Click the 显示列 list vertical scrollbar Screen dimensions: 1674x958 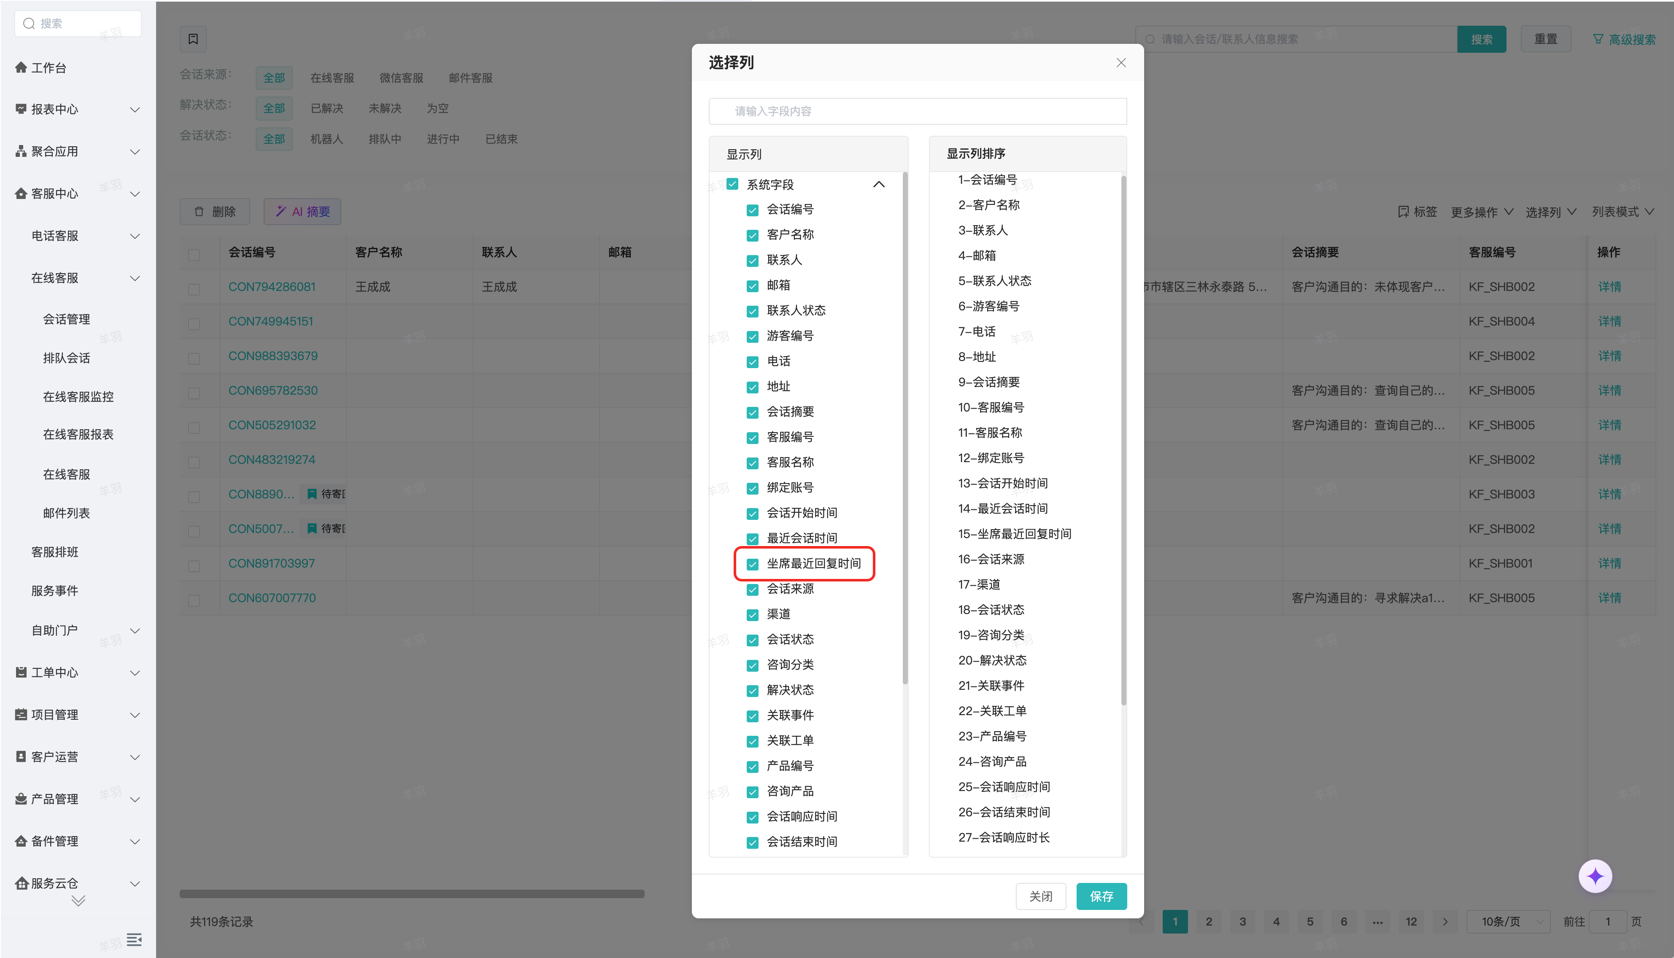(x=905, y=428)
